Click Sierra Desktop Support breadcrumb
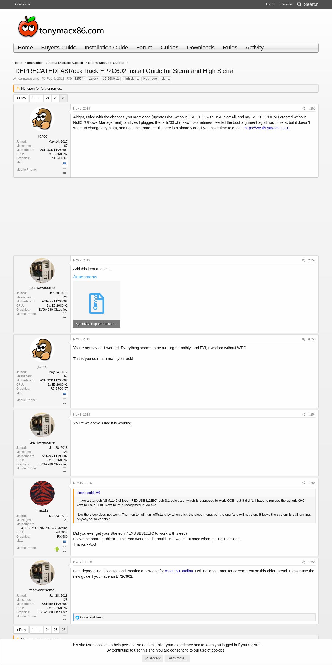The width and height of the screenshot is (332, 665). point(66,63)
